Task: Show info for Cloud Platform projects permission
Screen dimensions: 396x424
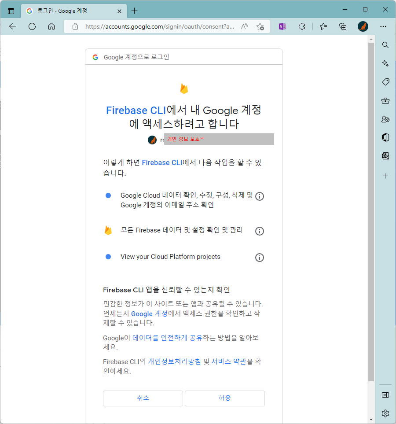Action: [260, 258]
